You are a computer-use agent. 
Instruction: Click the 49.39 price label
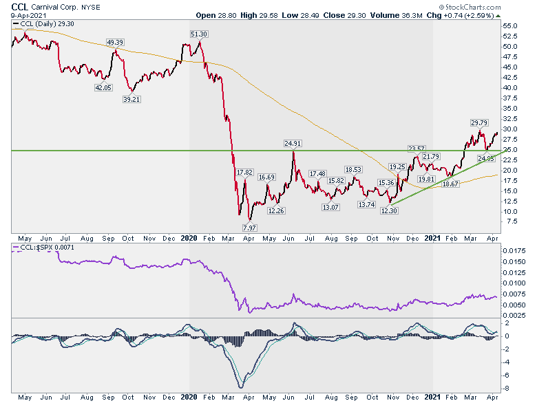point(115,43)
